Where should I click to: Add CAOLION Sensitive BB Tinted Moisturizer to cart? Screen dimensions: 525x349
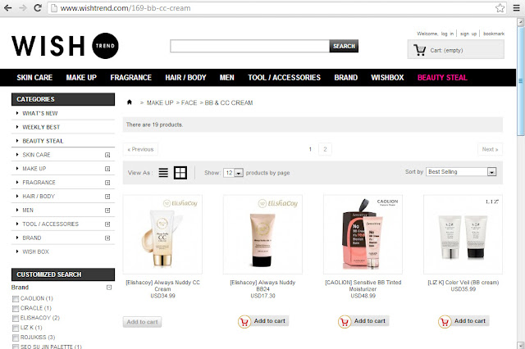[x=363, y=321]
